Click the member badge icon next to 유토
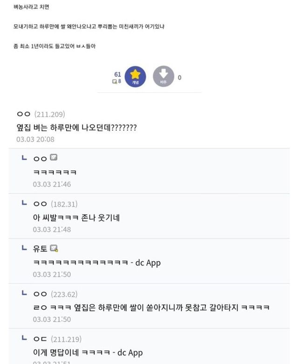Screen dimensions: 298x364 tap(54, 249)
